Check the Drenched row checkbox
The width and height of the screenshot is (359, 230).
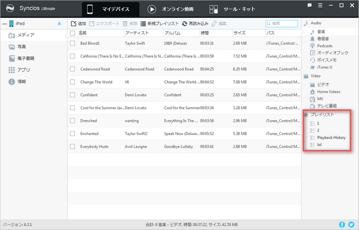(72, 121)
